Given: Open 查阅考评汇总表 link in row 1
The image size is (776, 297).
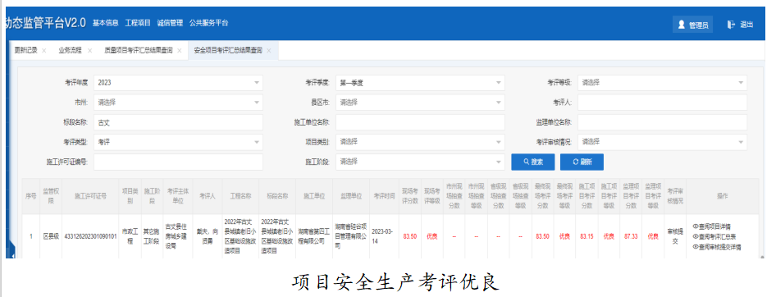Looking at the screenshot, I should coord(714,236).
